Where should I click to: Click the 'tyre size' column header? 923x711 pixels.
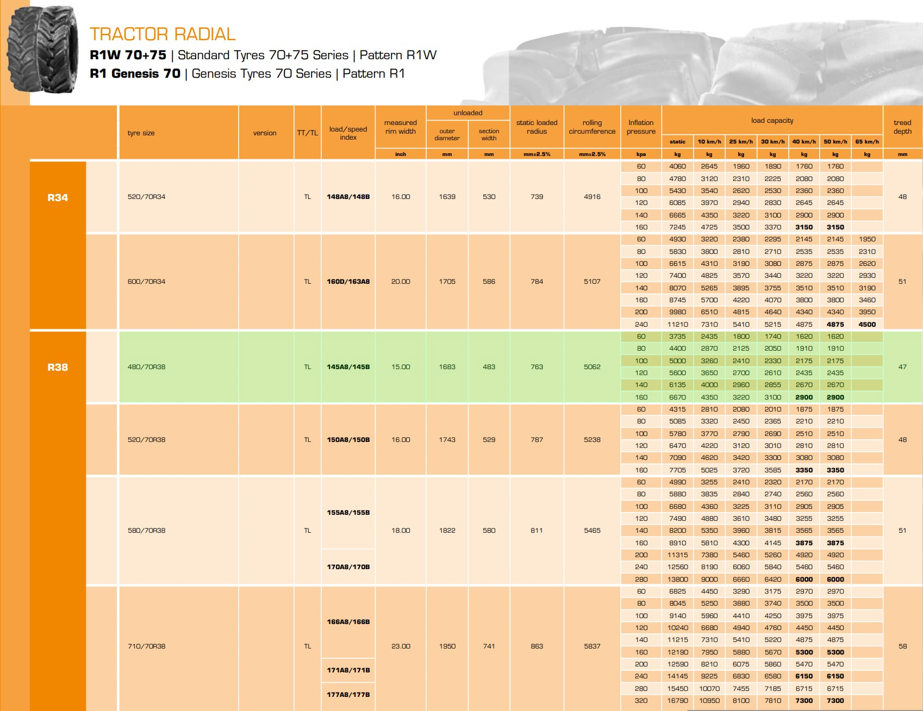coord(141,133)
